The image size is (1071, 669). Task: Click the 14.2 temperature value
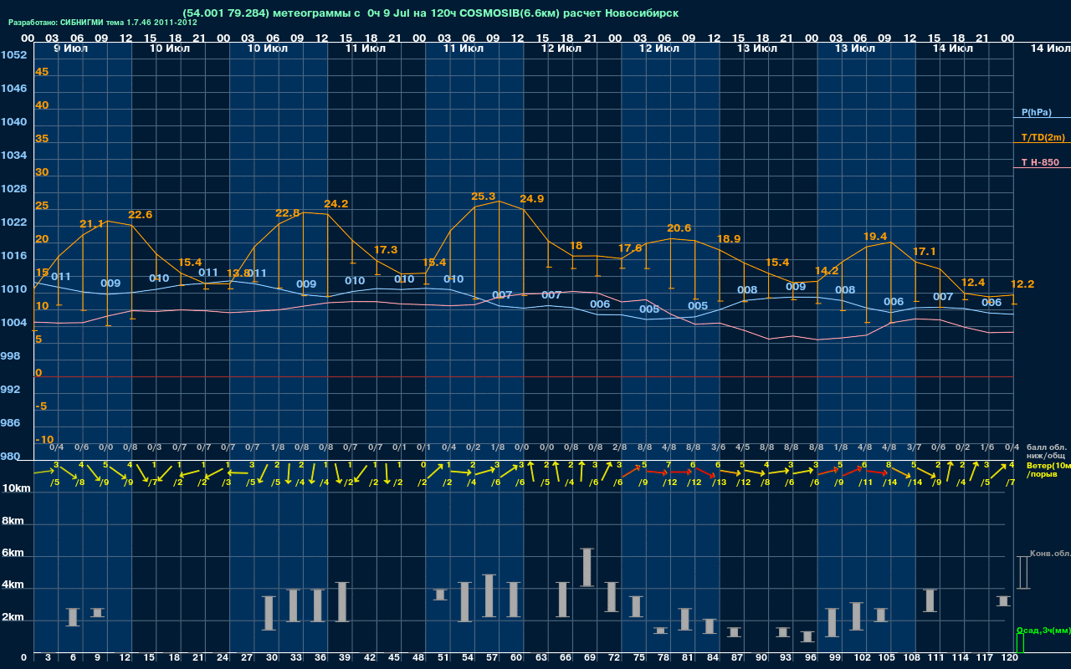coord(827,271)
